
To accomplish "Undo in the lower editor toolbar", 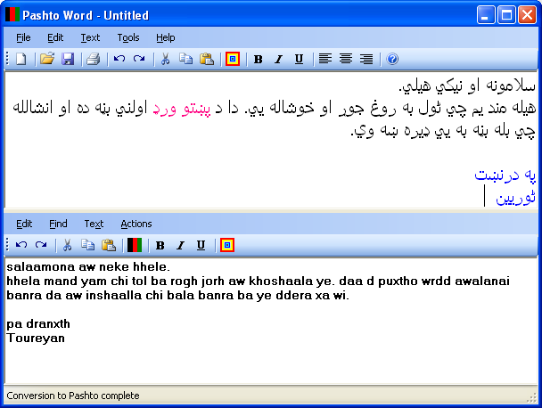I will [x=21, y=245].
